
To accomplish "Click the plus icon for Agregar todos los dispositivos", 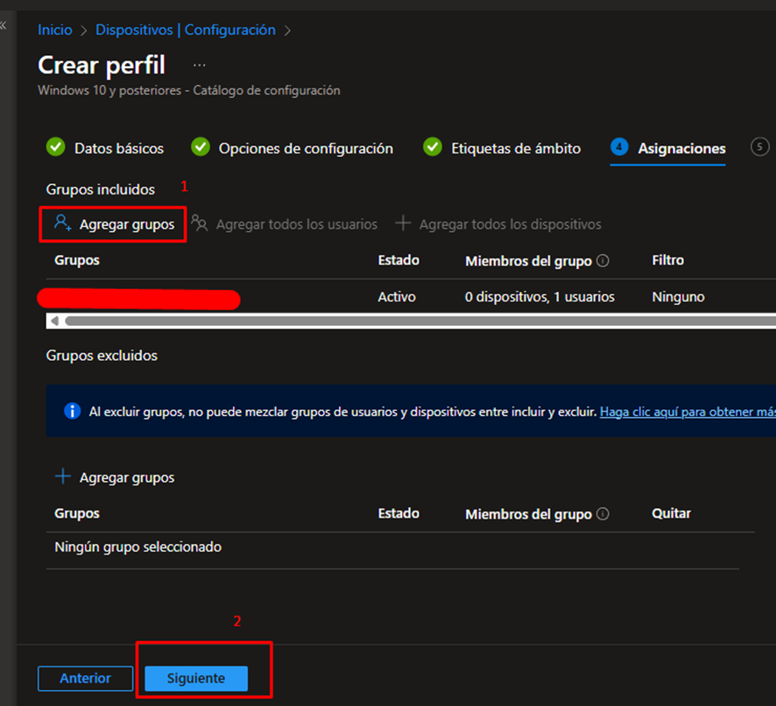I will (403, 223).
